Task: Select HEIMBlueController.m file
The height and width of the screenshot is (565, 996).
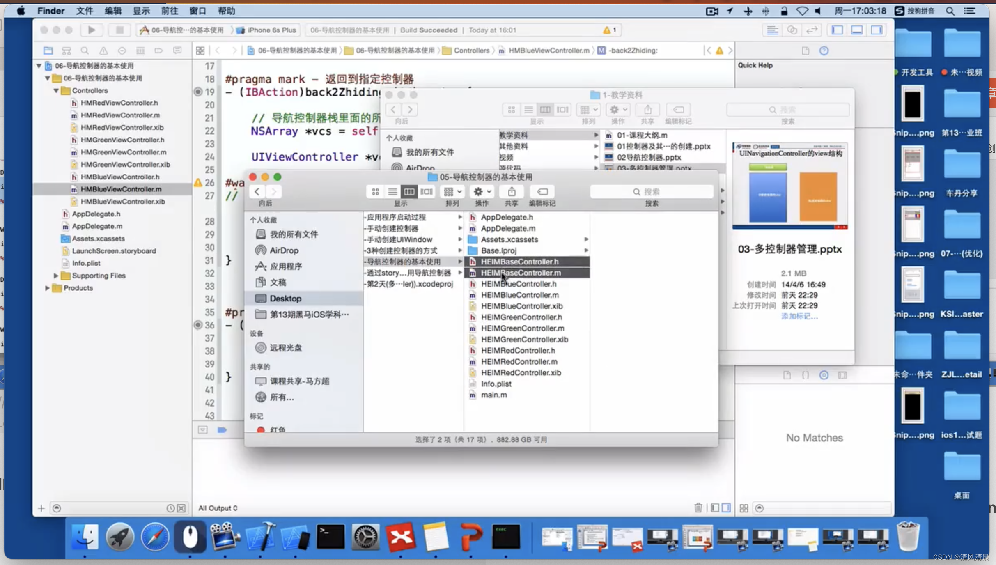Action: 519,295
